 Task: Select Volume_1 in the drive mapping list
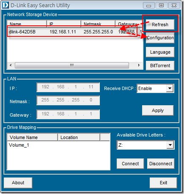tap(19, 145)
